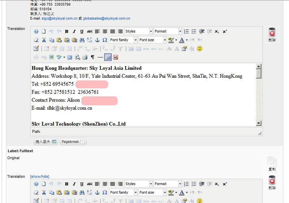The height and width of the screenshot is (203, 289).
Task: Open the Format dropdown in top editor
Action: pyautogui.click(x=167, y=31)
